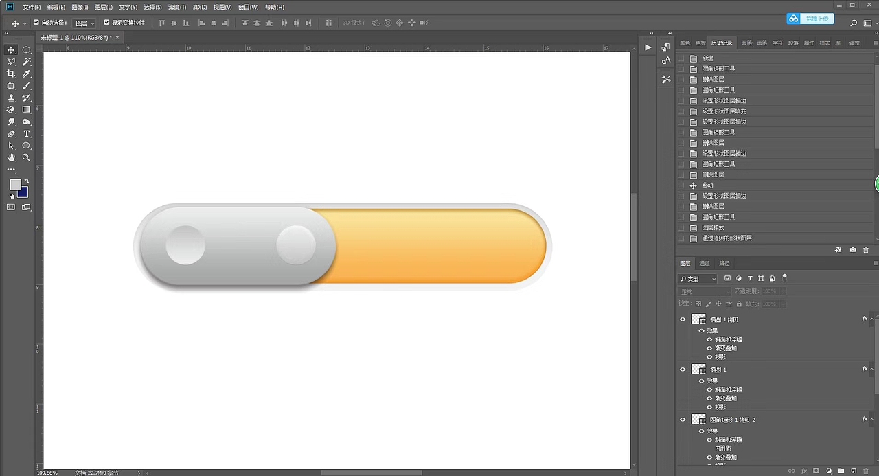Open the 滤镜(T) menu
Image resolution: width=879 pixels, height=476 pixels.
click(x=177, y=7)
